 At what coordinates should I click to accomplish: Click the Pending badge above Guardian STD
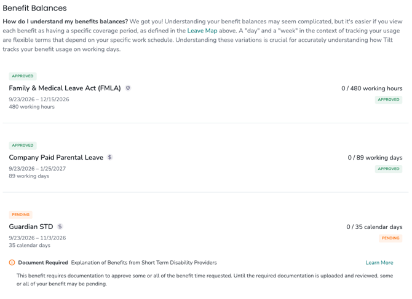(x=20, y=214)
